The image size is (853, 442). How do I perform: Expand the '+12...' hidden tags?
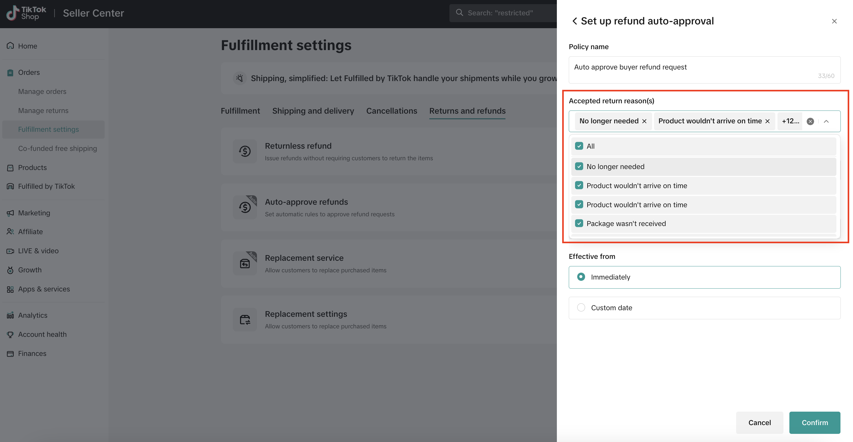click(x=790, y=121)
